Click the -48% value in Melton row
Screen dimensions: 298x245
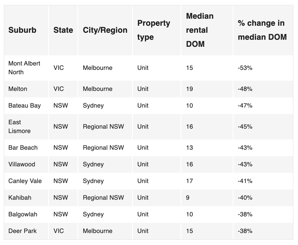coord(245,89)
